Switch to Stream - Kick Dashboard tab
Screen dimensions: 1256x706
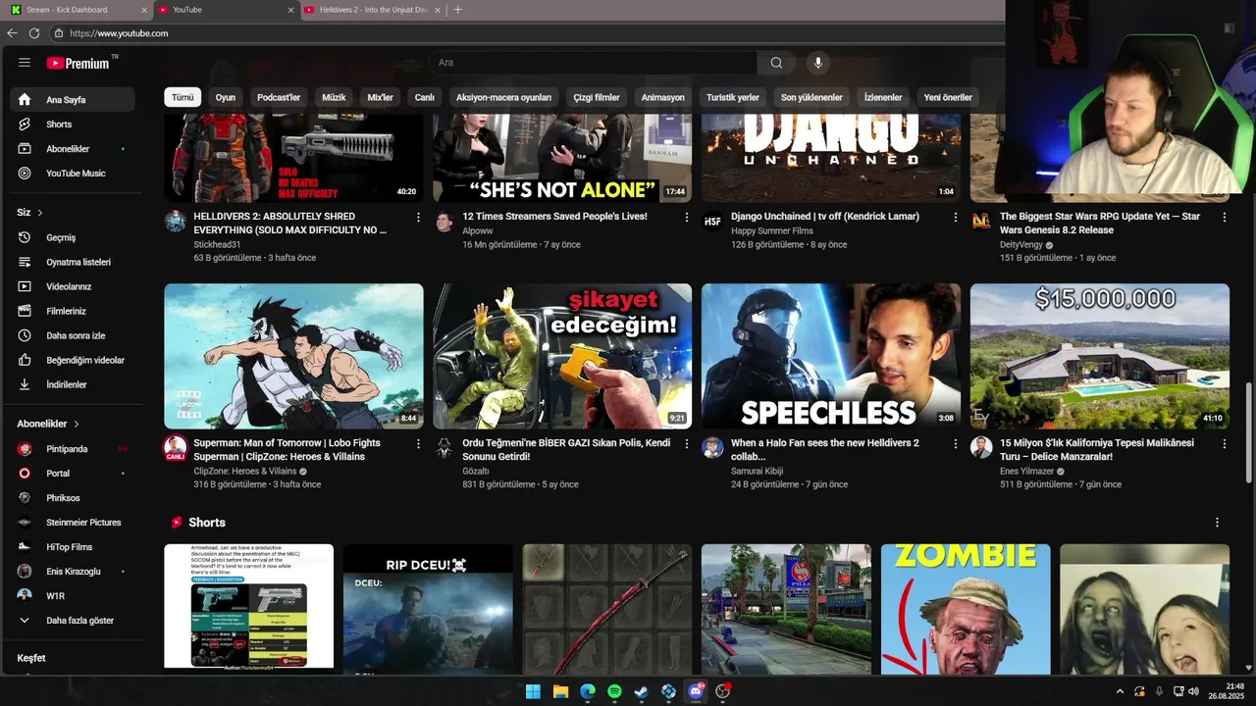[77, 10]
